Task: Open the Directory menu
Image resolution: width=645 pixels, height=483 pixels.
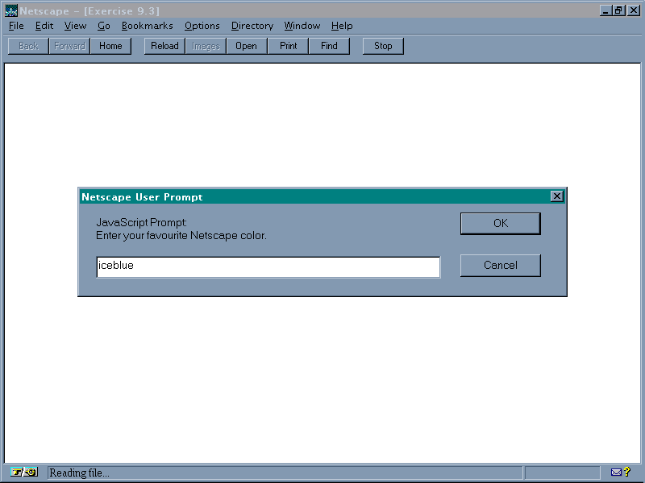Action: [x=252, y=26]
